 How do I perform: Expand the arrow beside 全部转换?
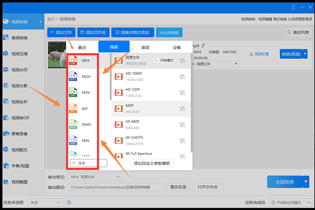click(306, 181)
